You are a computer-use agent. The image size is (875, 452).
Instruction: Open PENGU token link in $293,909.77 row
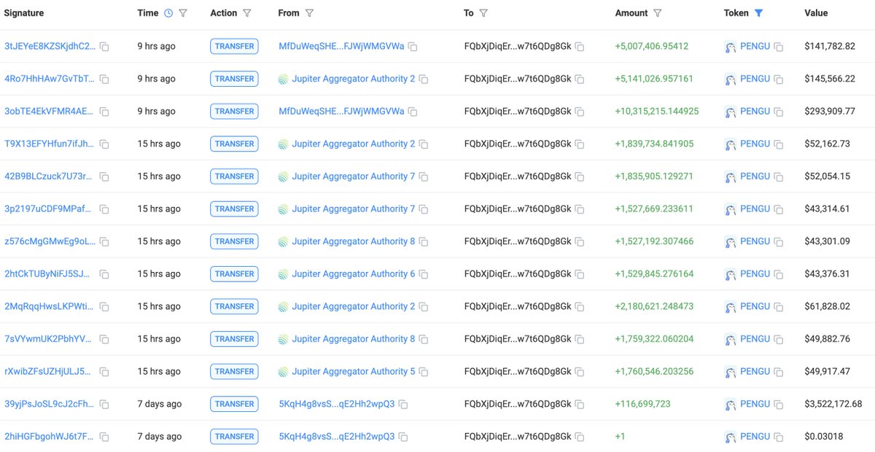(x=755, y=112)
